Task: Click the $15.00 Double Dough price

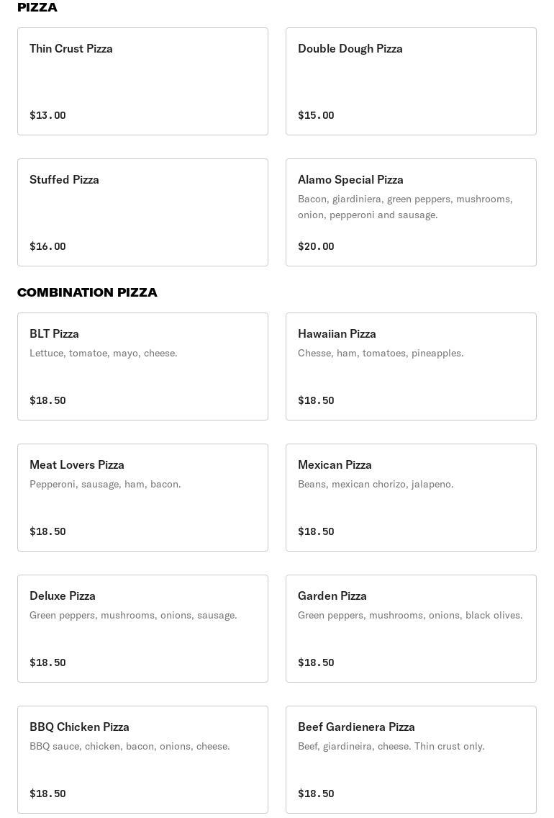Action: click(x=316, y=115)
